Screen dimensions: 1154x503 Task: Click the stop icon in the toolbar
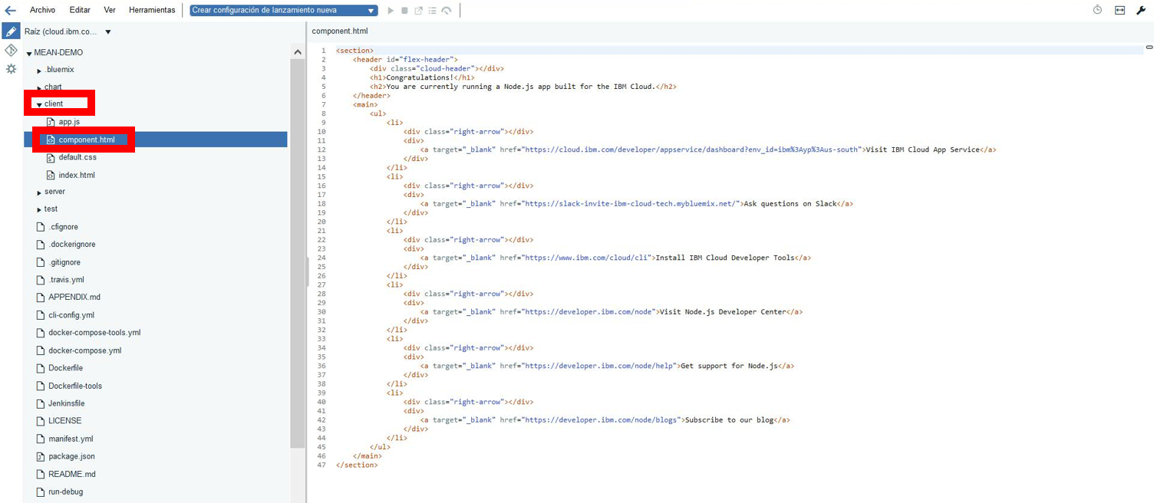404,10
